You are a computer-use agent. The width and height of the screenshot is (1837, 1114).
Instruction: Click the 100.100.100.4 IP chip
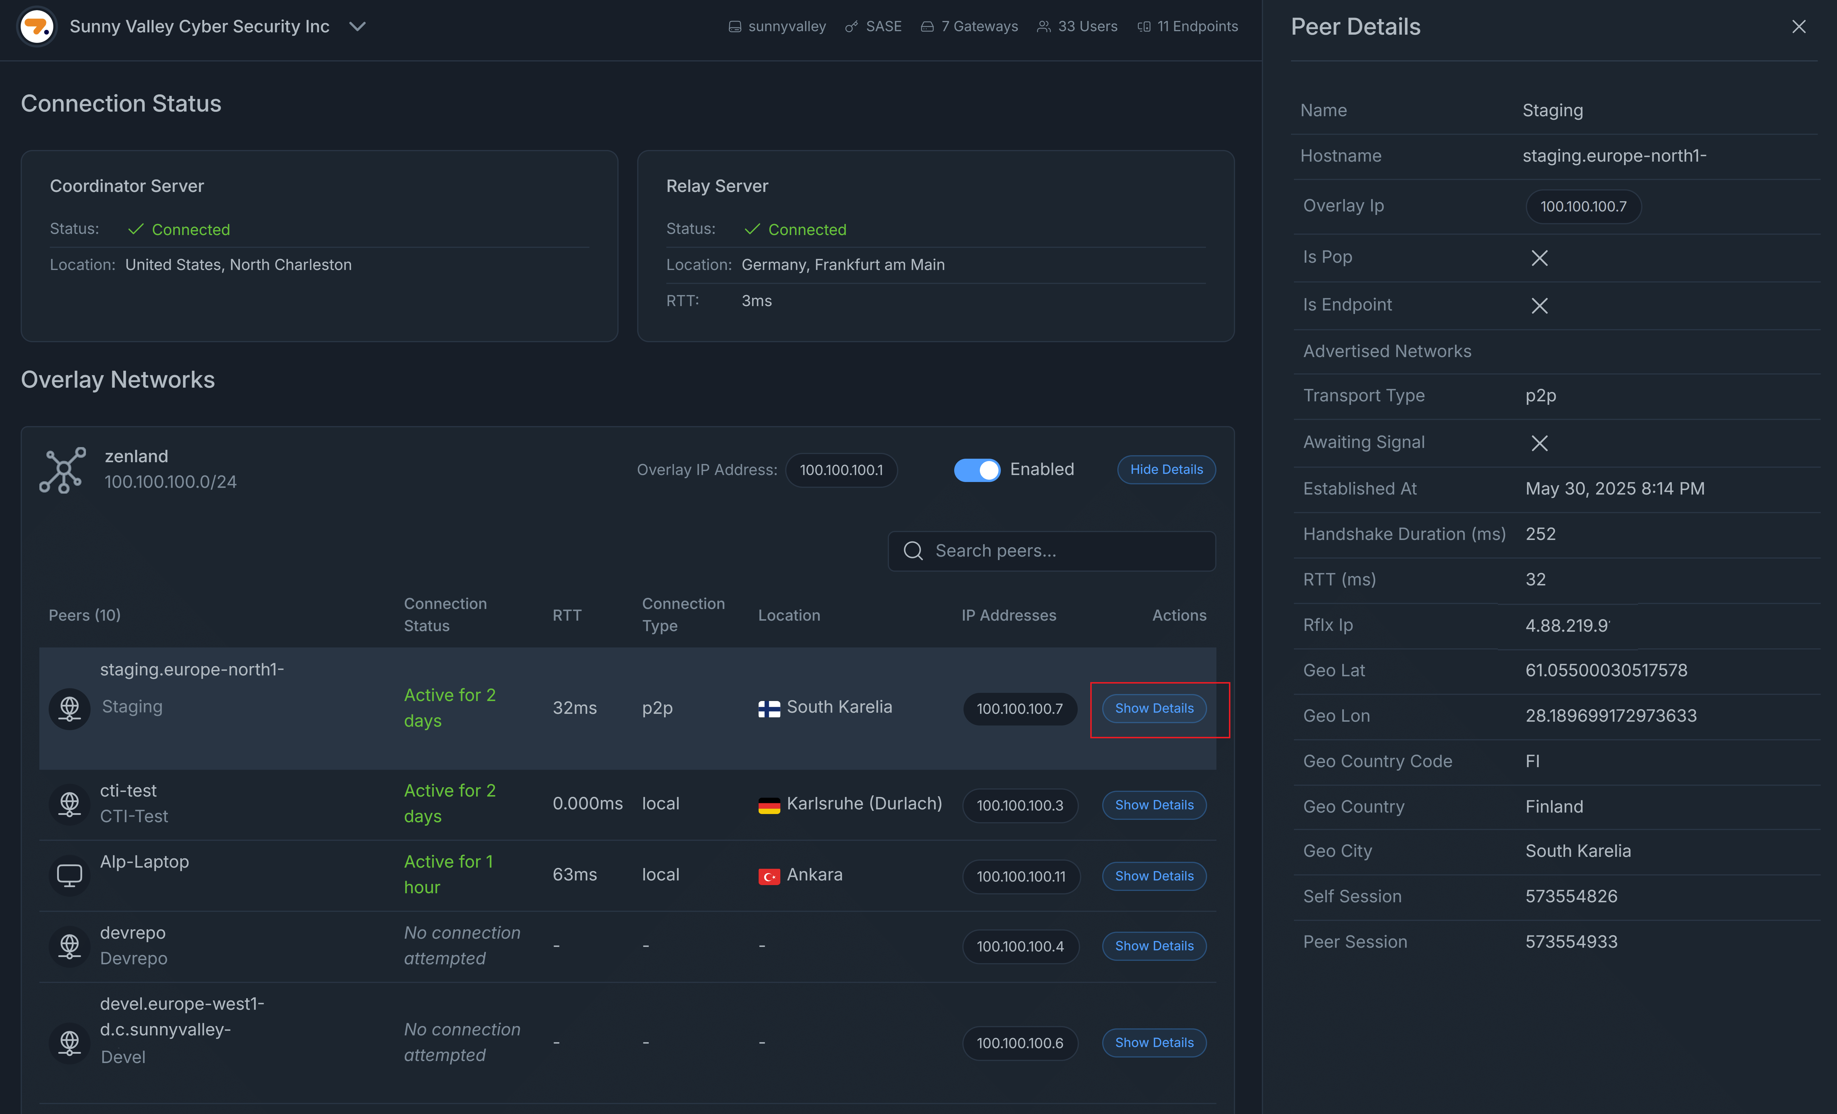point(1020,946)
